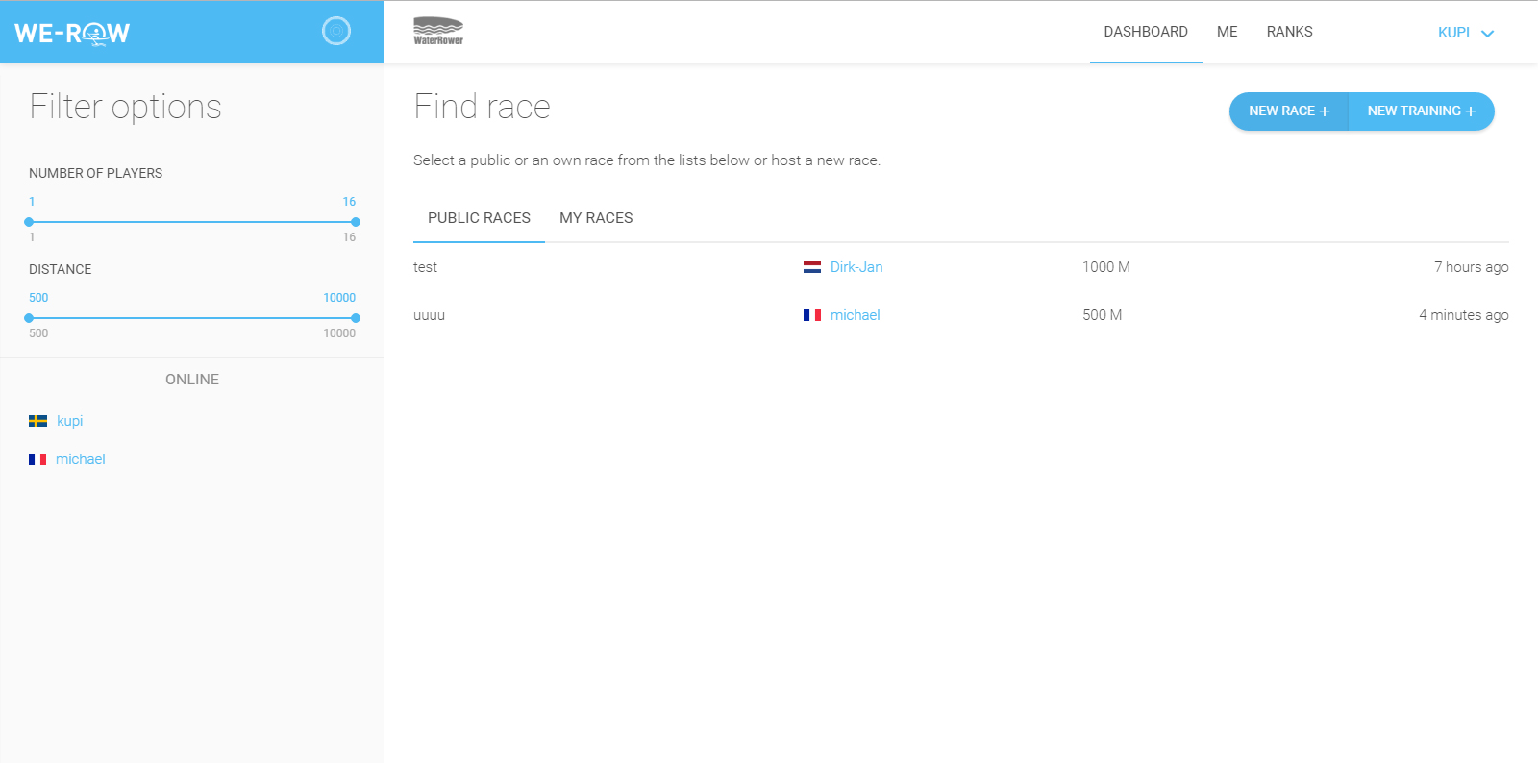The image size is (1538, 763).
Task: Click the '4 minutes ago' timestamp
Action: coord(1463,315)
